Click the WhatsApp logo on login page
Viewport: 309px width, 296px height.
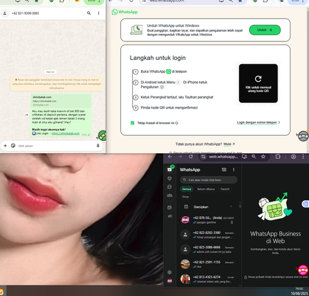[x=125, y=12]
